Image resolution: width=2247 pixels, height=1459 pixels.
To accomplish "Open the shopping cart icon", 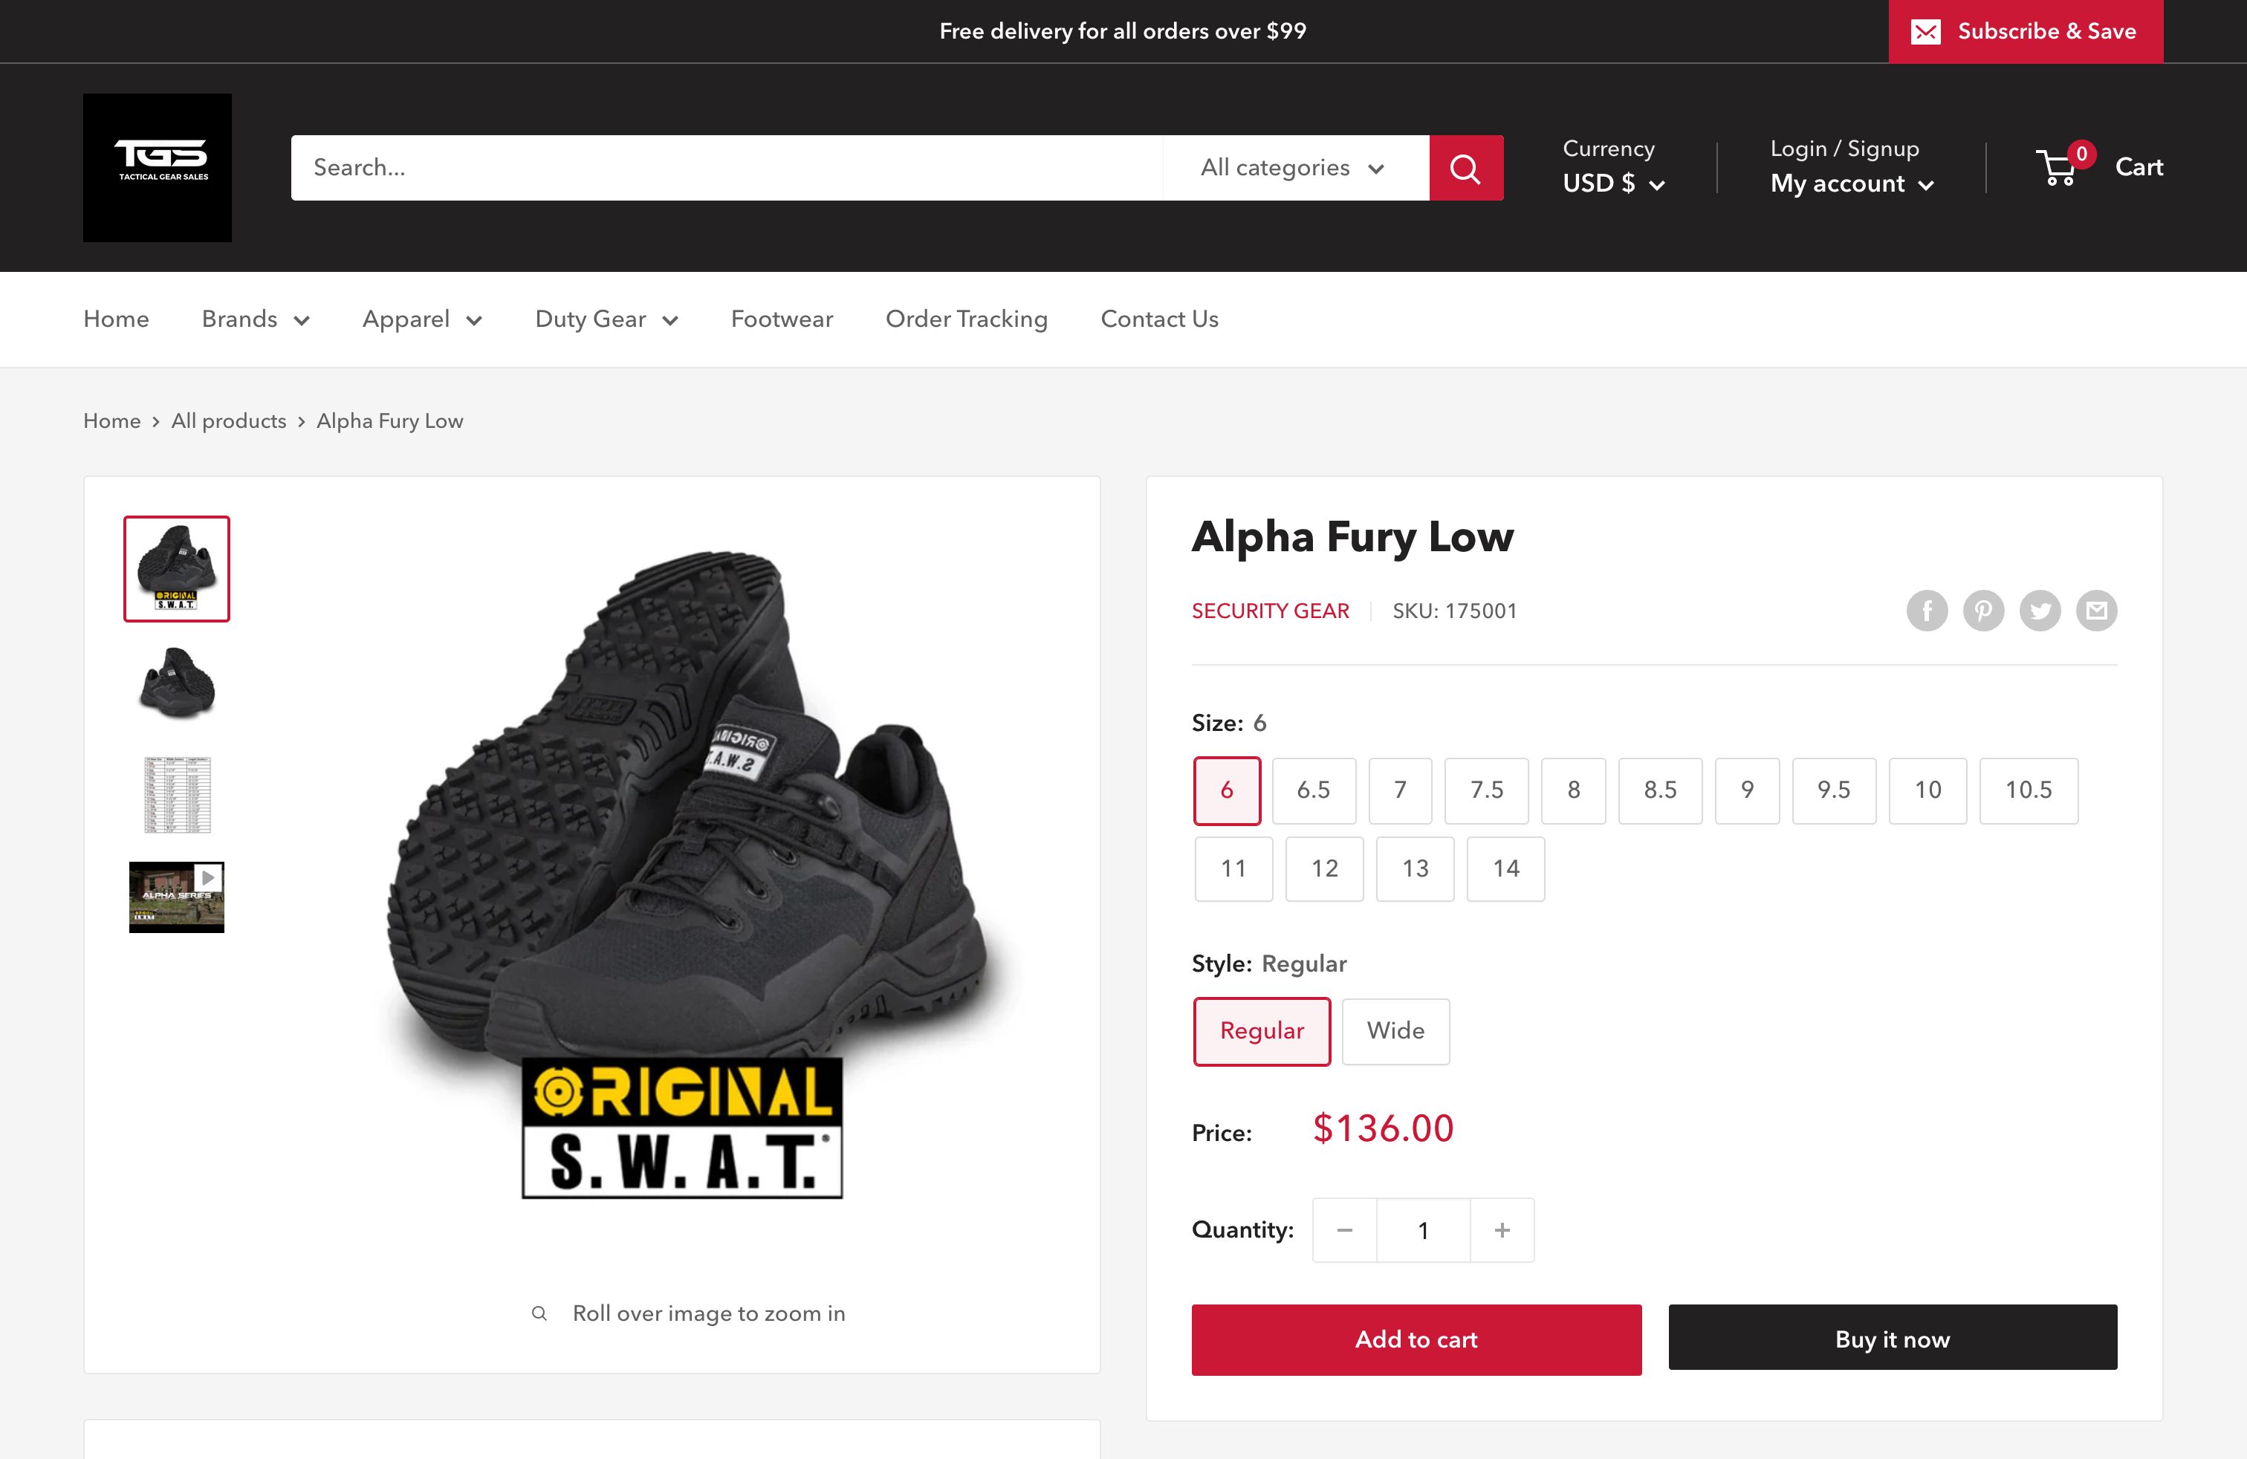I will pyautogui.click(x=2060, y=168).
